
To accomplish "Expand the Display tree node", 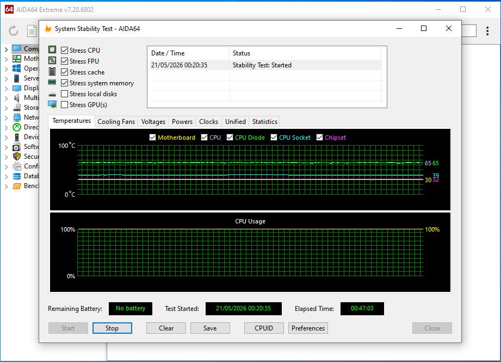I will (6, 89).
